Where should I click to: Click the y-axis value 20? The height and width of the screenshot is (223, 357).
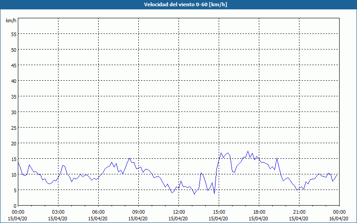click(x=14, y=143)
